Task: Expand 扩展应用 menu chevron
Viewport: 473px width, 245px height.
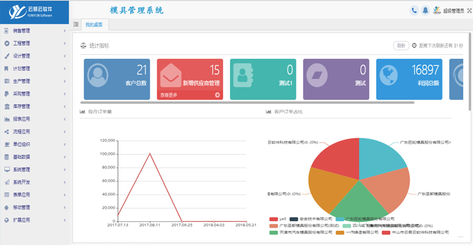Action: point(65,220)
